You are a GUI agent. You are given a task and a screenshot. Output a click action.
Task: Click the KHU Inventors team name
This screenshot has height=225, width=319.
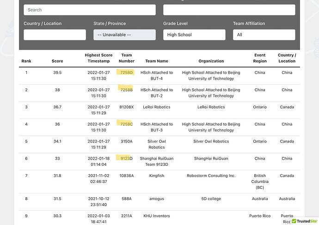157,216
